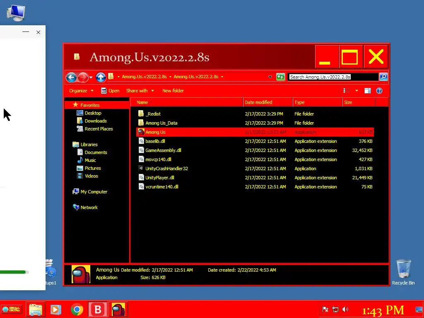424x318 pixels.
Task: Select GameAssembly.dll file
Action: pyautogui.click(x=255, y=150)
